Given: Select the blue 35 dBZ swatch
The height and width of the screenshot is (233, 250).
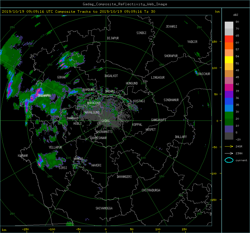Looking at the screenshot, I should pyautogui.click(x=229, y=101).
